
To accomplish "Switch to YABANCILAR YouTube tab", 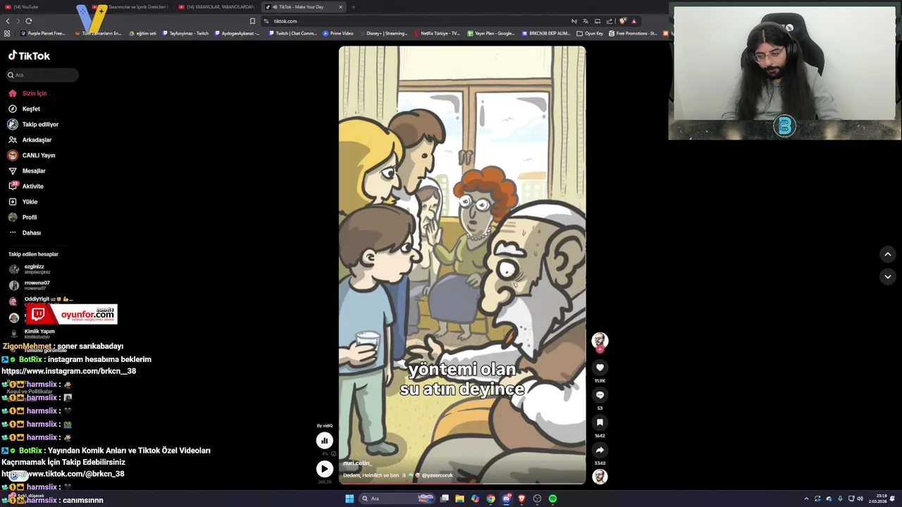I will [217, 7].
